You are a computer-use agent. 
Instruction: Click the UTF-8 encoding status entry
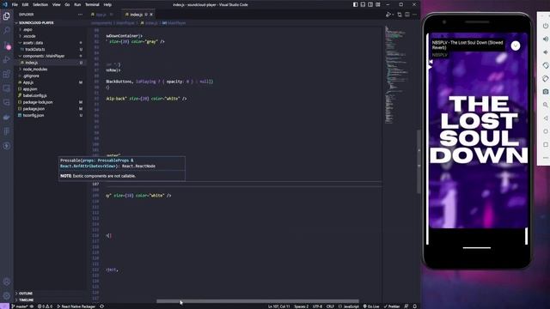click(x=317, y=306)
